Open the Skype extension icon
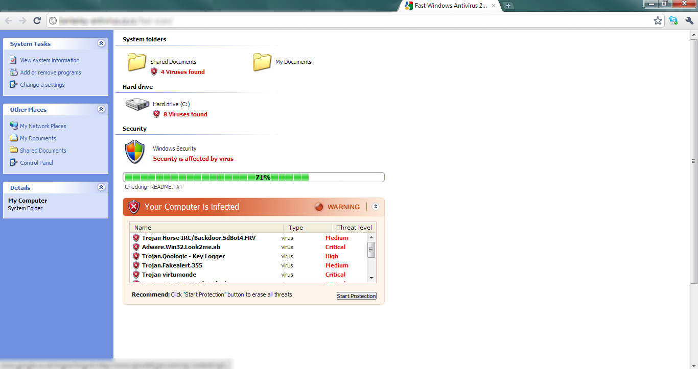The image size is (698, 369). pos(673,20)
